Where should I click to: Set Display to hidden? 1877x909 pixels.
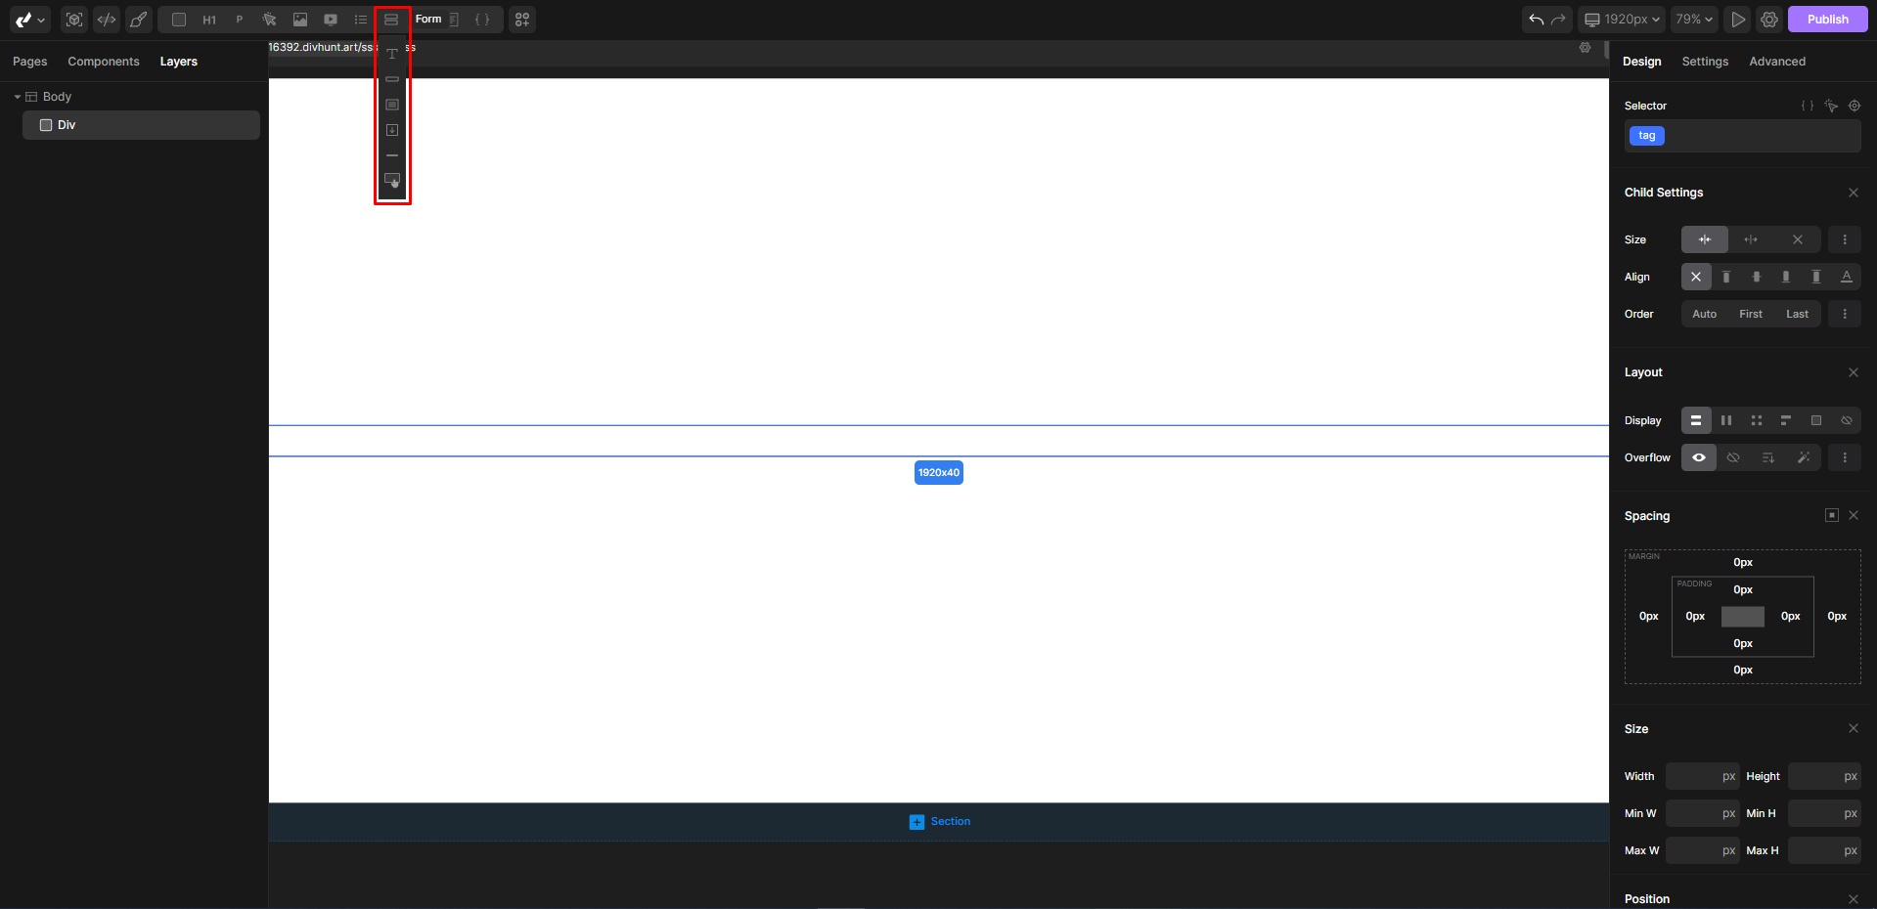1847,420
